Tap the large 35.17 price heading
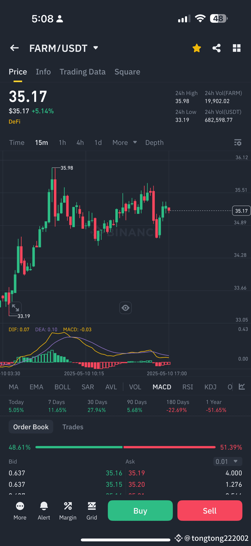The height and width of the screenshot is (546, 251). [x=28, y=97]
